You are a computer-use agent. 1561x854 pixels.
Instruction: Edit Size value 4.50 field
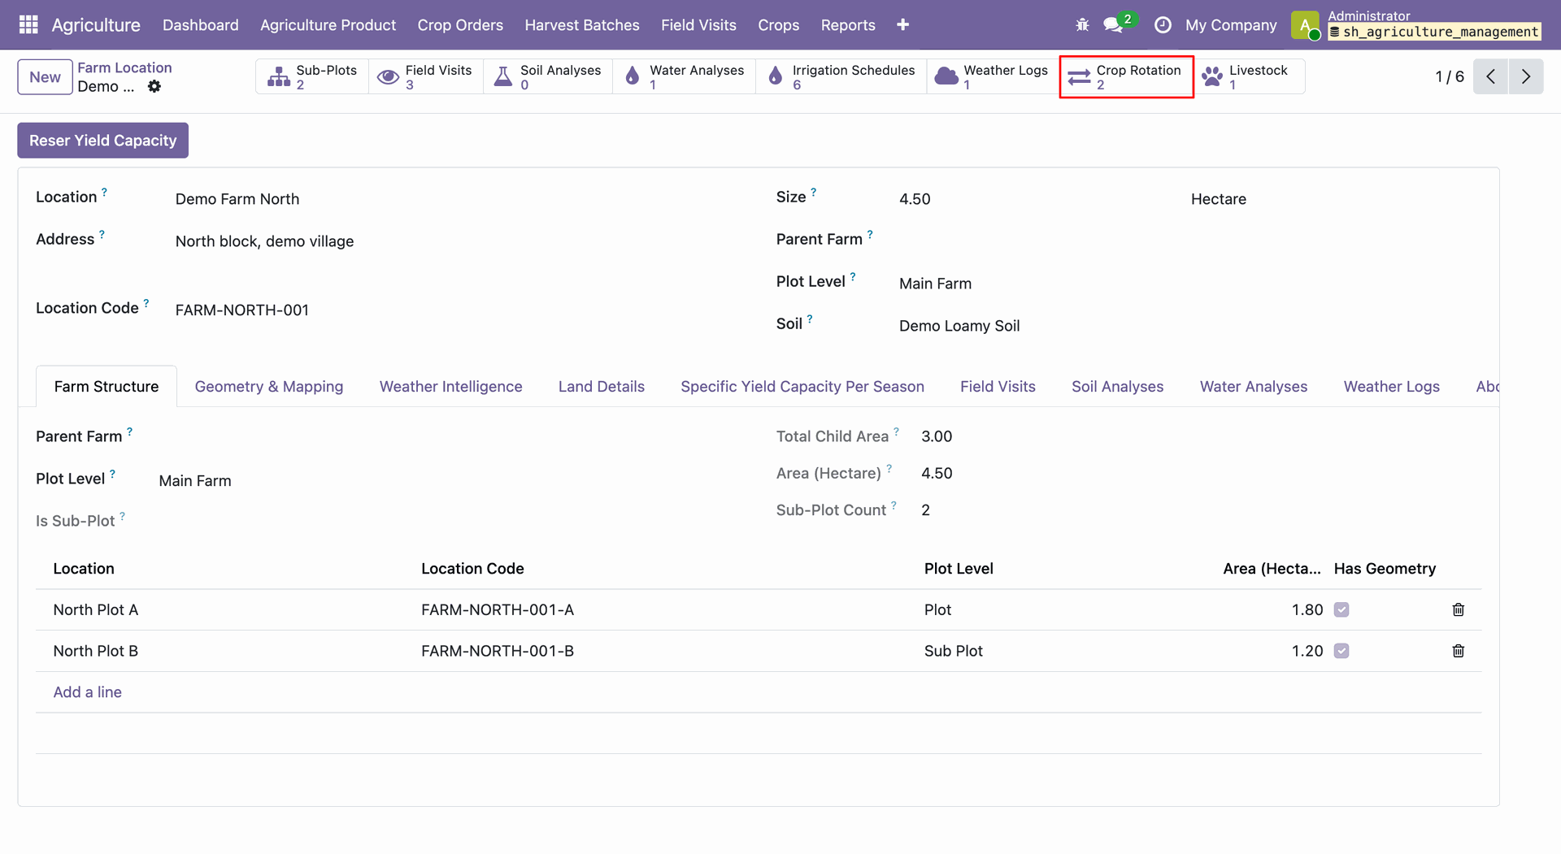click(x=1037, y=199)
